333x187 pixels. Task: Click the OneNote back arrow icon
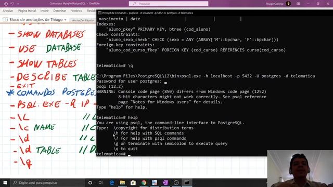(6, 4)
